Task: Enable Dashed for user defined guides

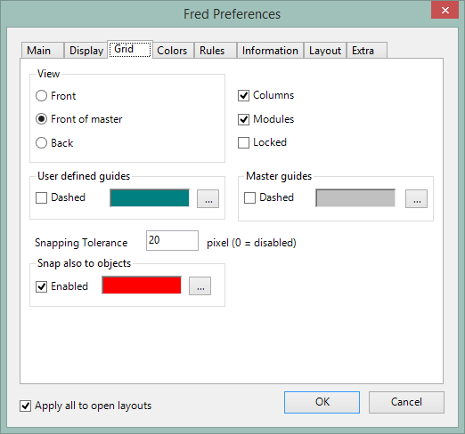Action: tap(41, 197)
